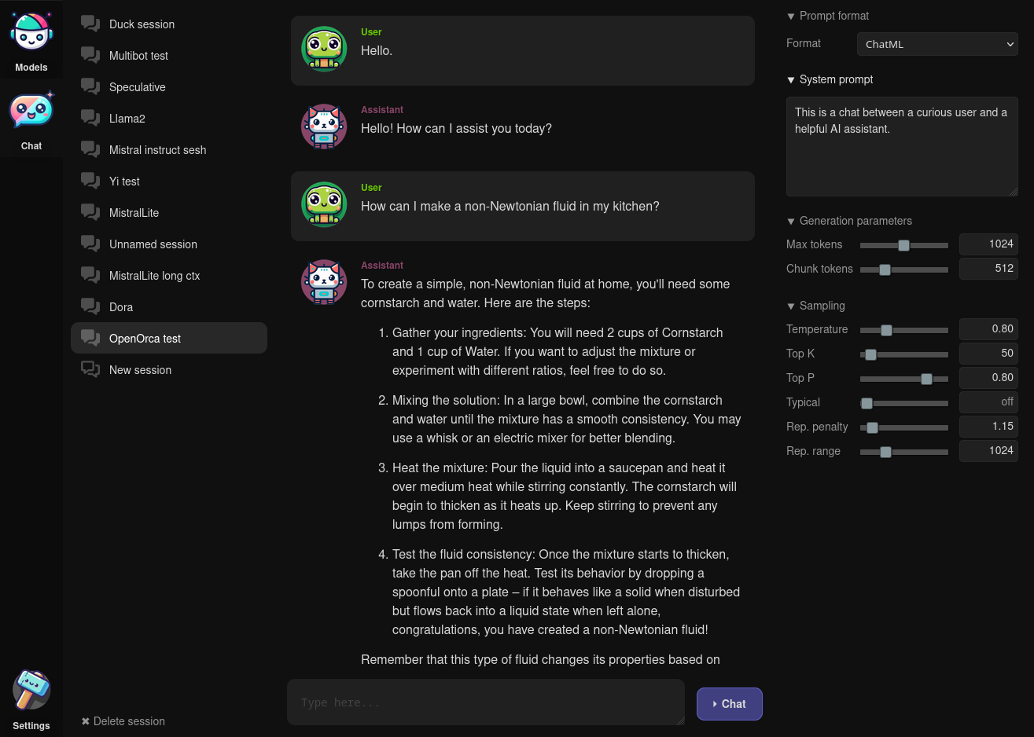Screen dimensions: 1034x737
Task: Collapse the Generation parameters section
Action: click(791, 222)
